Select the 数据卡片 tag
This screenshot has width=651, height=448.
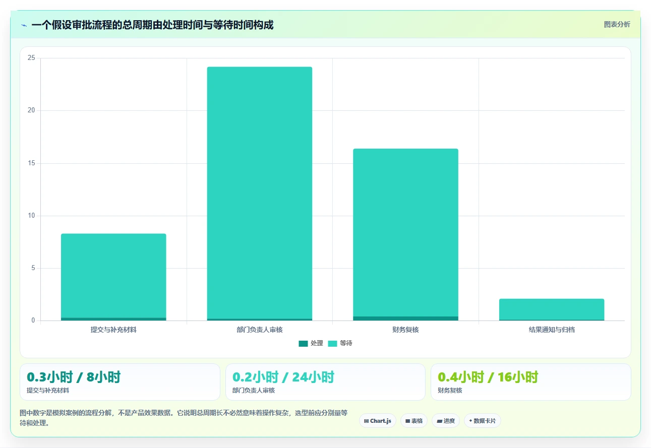tap(483, 421)
